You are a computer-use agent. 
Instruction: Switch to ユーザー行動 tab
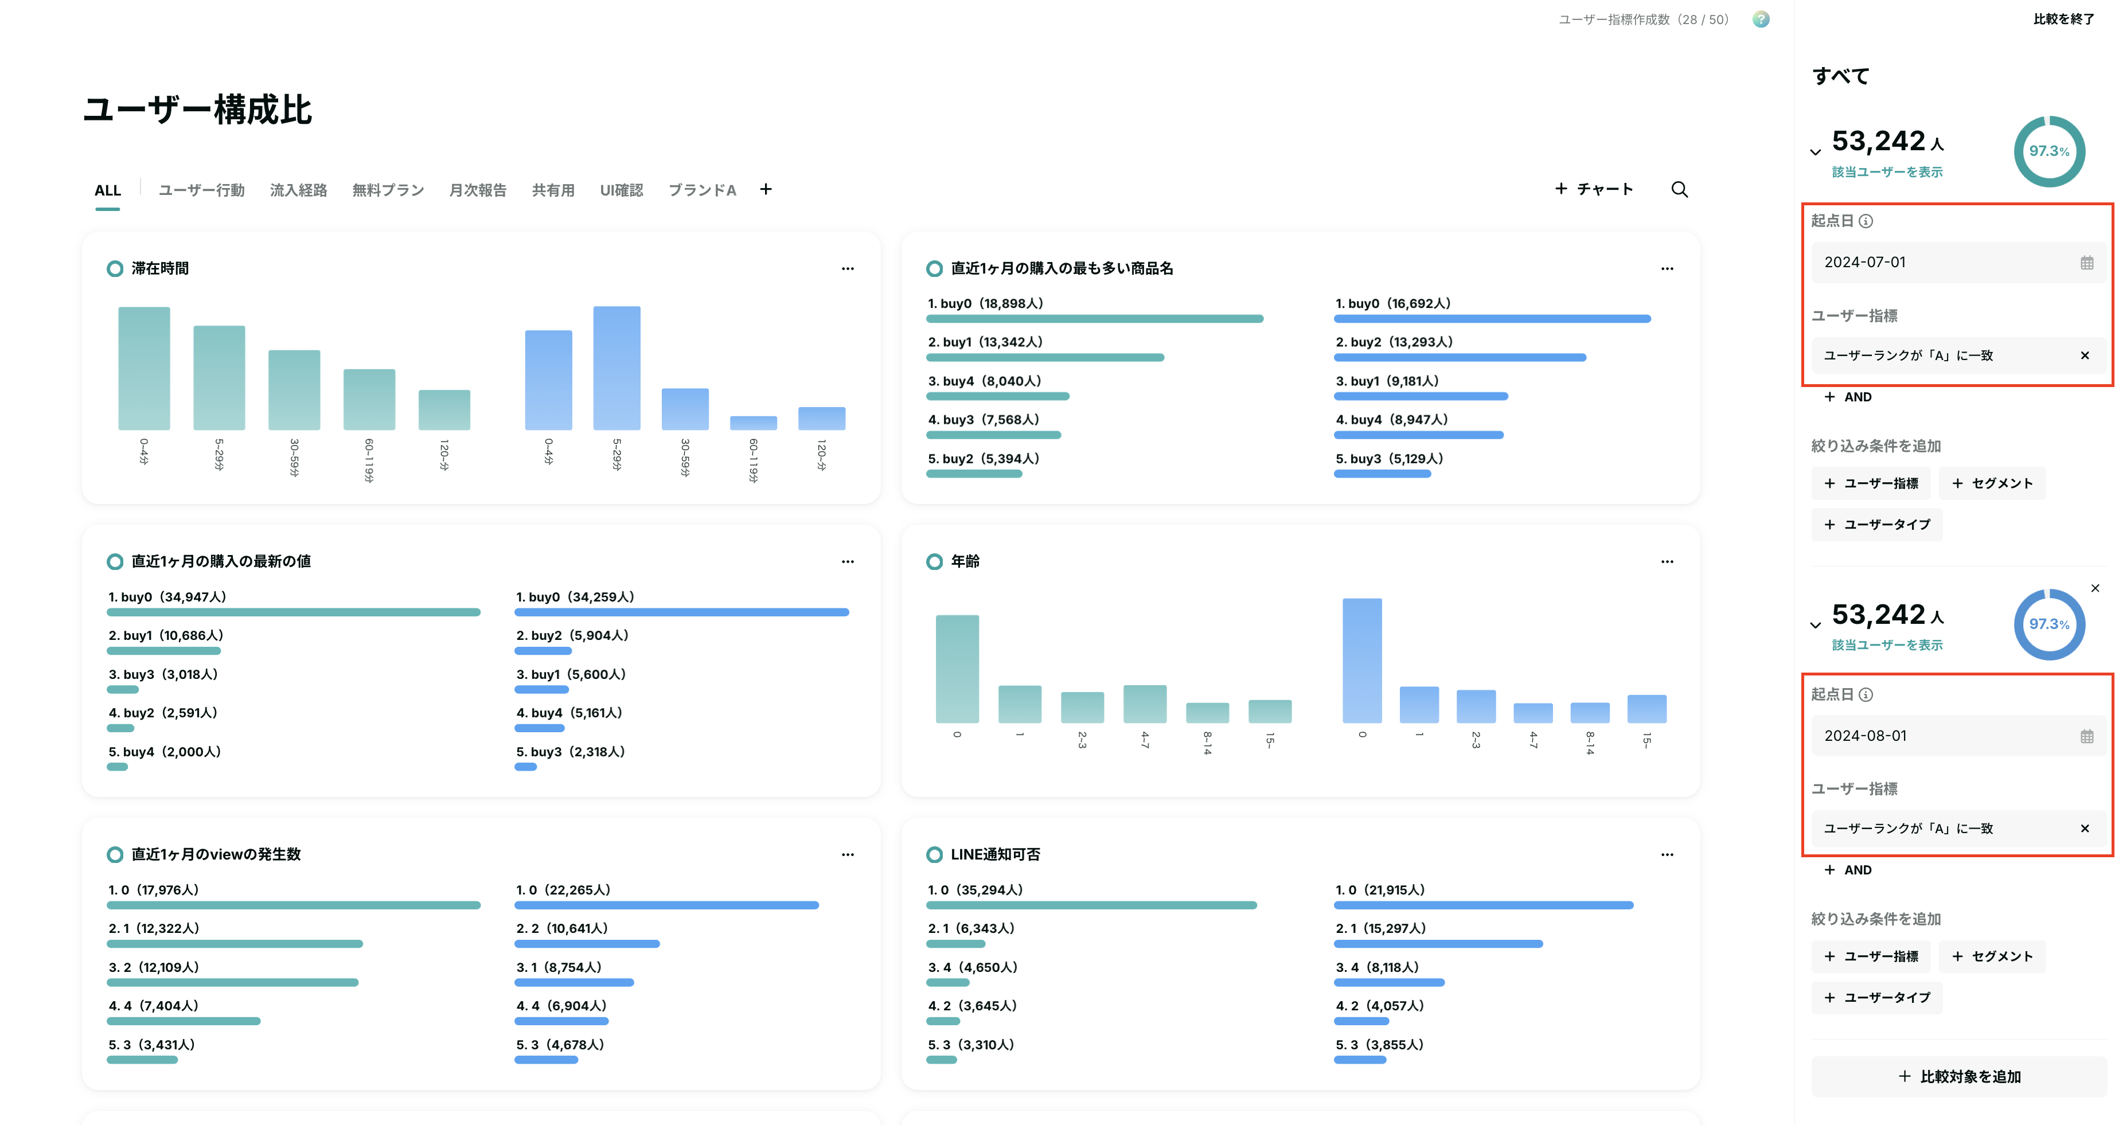pos(201,190)
